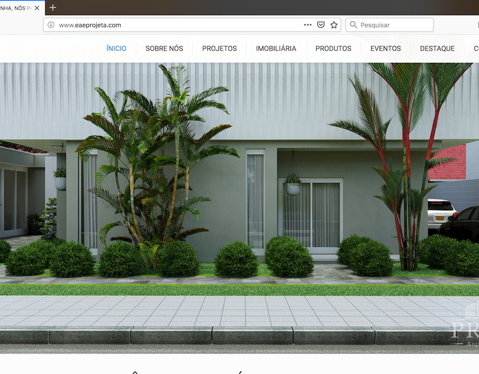Close the current browser tab
Viewport: 479px width, 374px height.
37,8
